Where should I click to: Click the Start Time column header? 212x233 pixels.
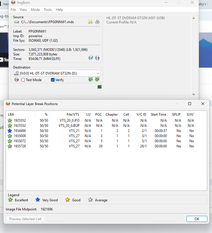pos(158,115)
